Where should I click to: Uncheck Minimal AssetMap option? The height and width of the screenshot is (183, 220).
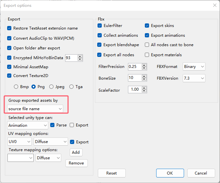point(9,67)
